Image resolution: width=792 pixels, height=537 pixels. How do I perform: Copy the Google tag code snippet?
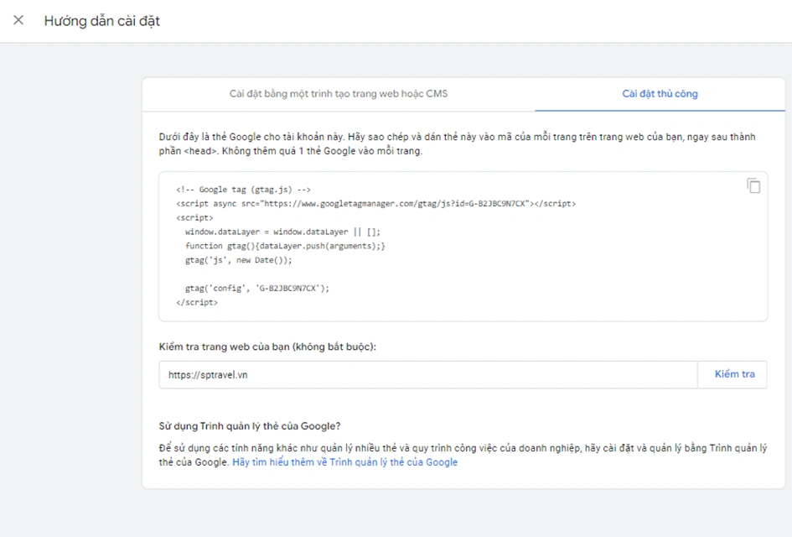pos(753,185)
